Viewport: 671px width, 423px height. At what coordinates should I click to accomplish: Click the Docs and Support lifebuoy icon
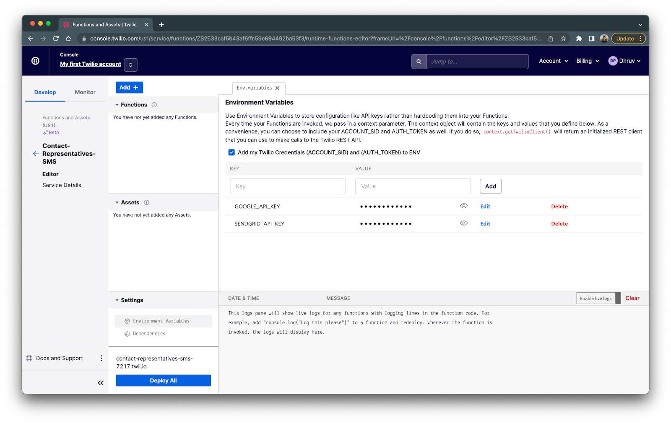coord(29,358)
